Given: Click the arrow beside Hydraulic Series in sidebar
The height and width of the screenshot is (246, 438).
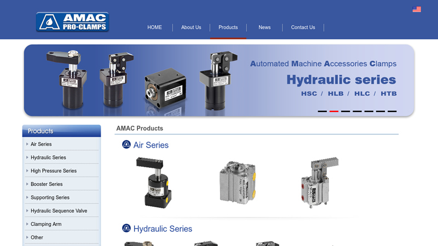Looking at the screenshot, I should (27, 157).
